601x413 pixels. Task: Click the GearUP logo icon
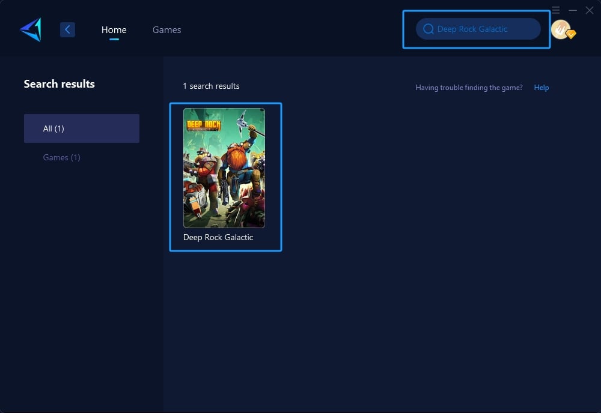point(31,29)
